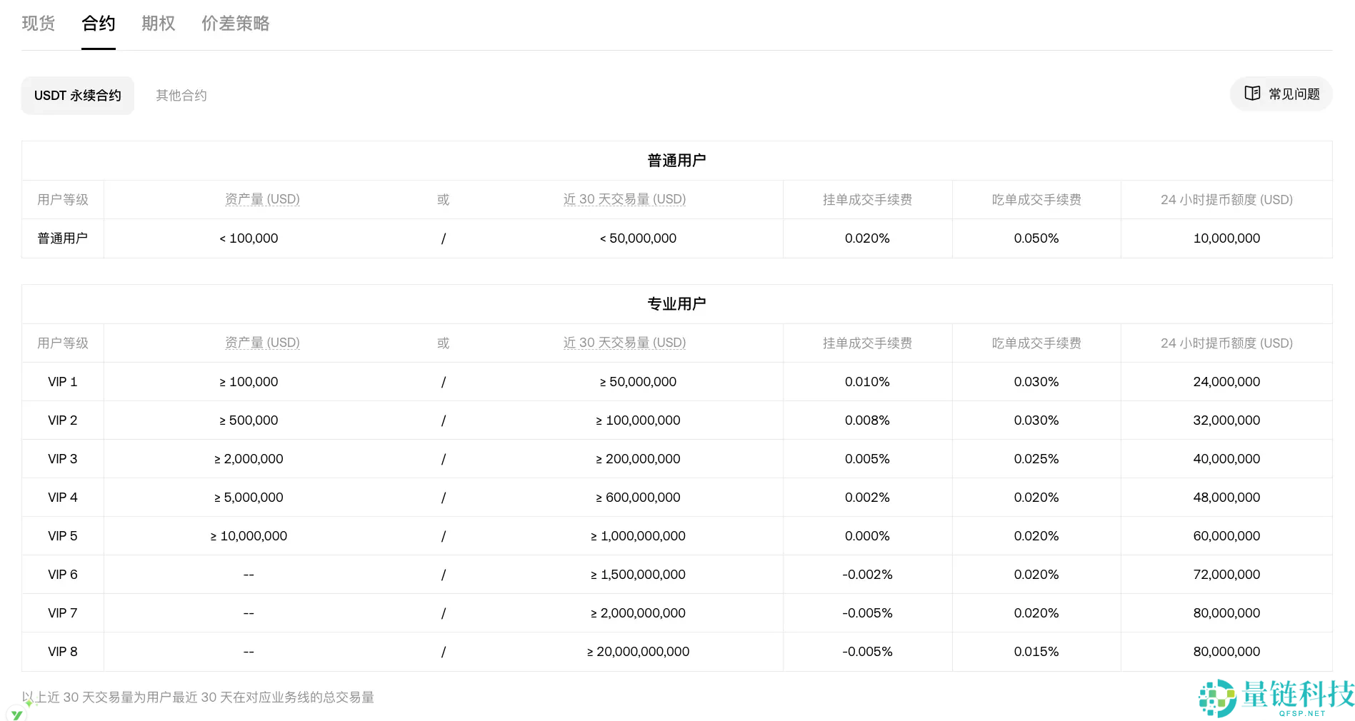The height and width of the screenshot is (721, 1355).
Task: Click the footnote text about 30-day trading volume
Action: pos(198,697)
